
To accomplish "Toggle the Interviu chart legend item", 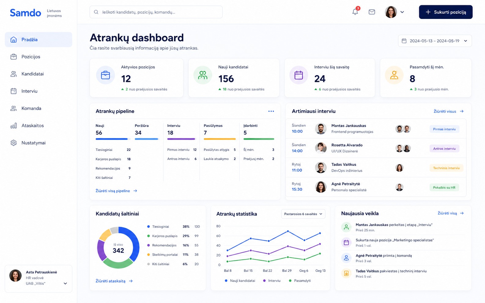I will [x=272, y=281].
